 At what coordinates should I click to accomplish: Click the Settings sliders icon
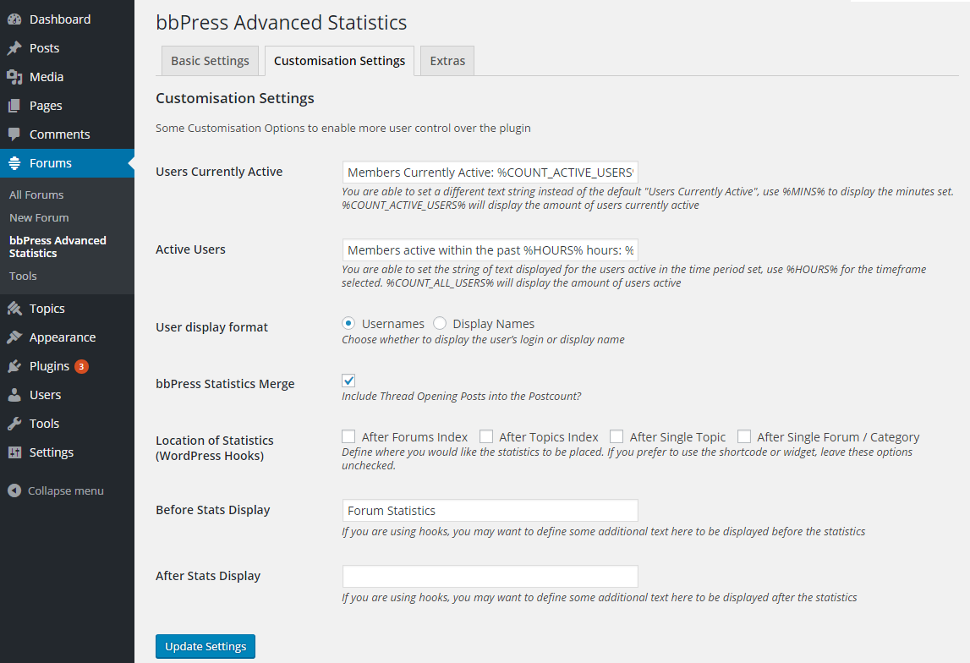[x=14, y=452]
